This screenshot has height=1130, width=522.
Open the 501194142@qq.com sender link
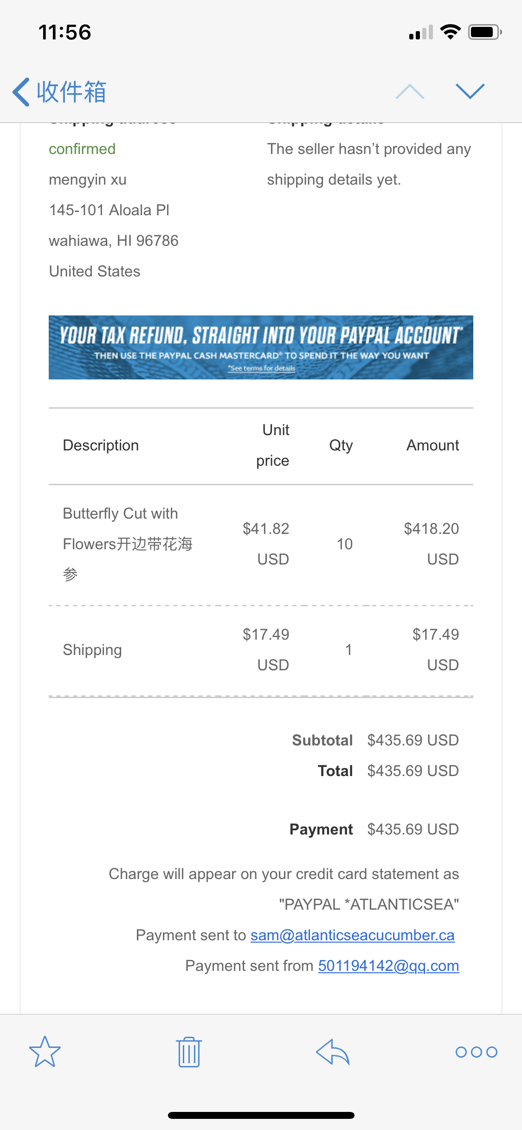coord(388,966)
